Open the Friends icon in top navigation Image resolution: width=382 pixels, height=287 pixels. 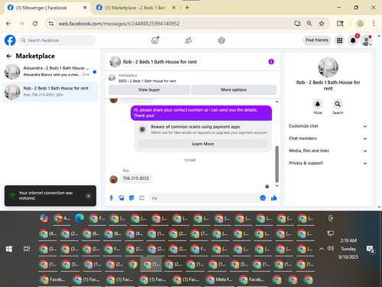(188, 41)
